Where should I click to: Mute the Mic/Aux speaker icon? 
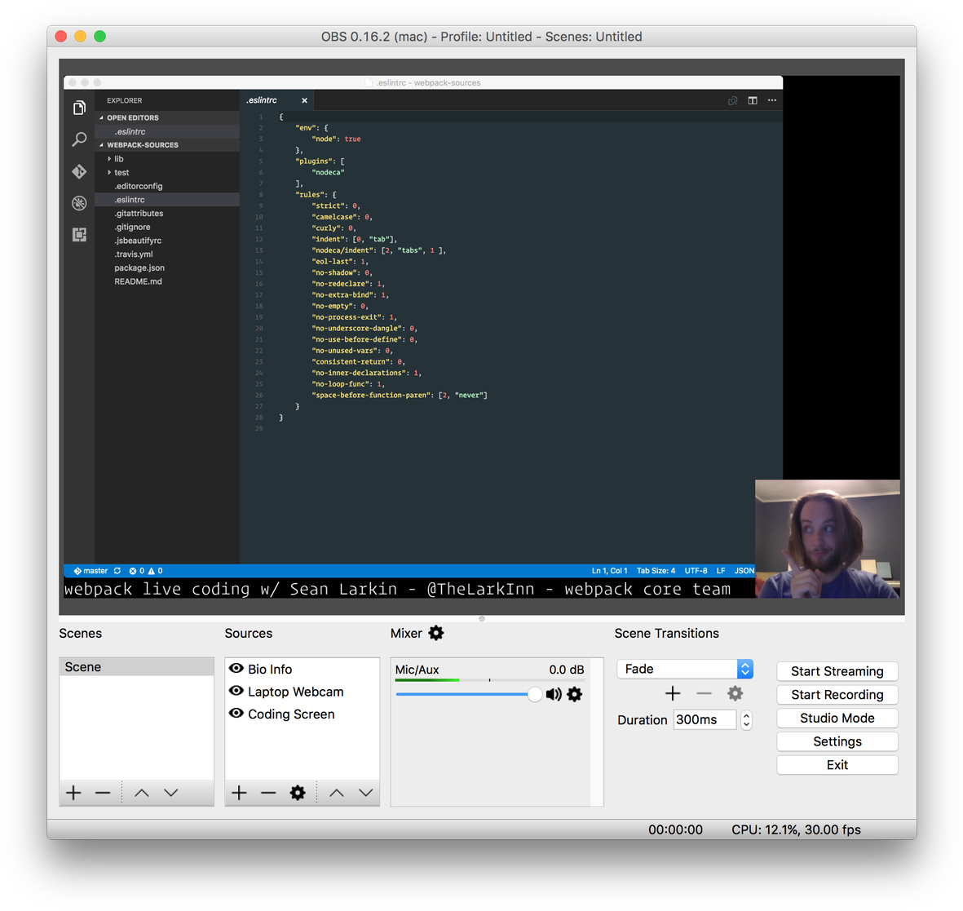click(554, 694)
